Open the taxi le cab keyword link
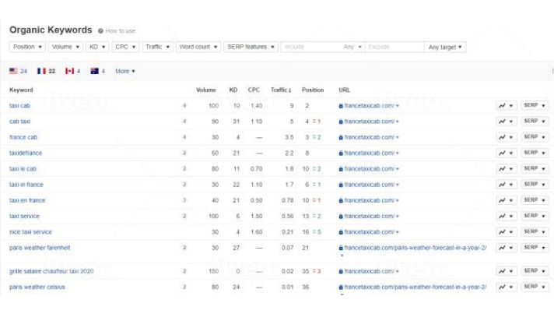554x335 pixels. pos(23,169)
